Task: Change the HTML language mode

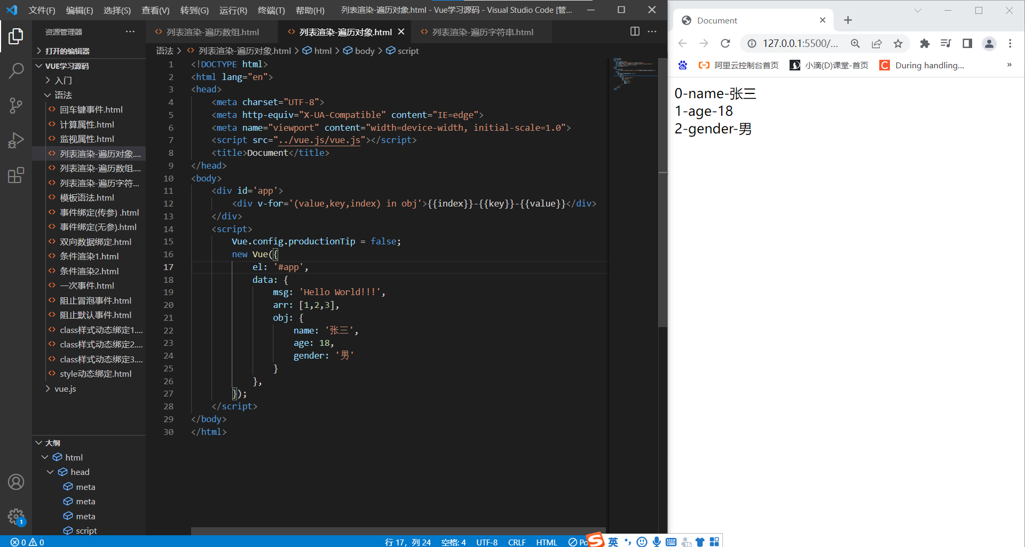Action: (x=546, y=542)
